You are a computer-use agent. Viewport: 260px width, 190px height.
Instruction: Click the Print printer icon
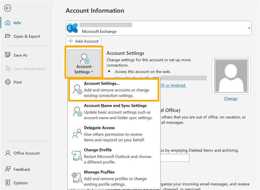(x=8, y=82)
